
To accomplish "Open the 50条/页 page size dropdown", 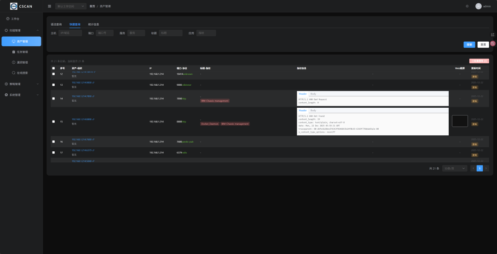I will tap(455, 168).
